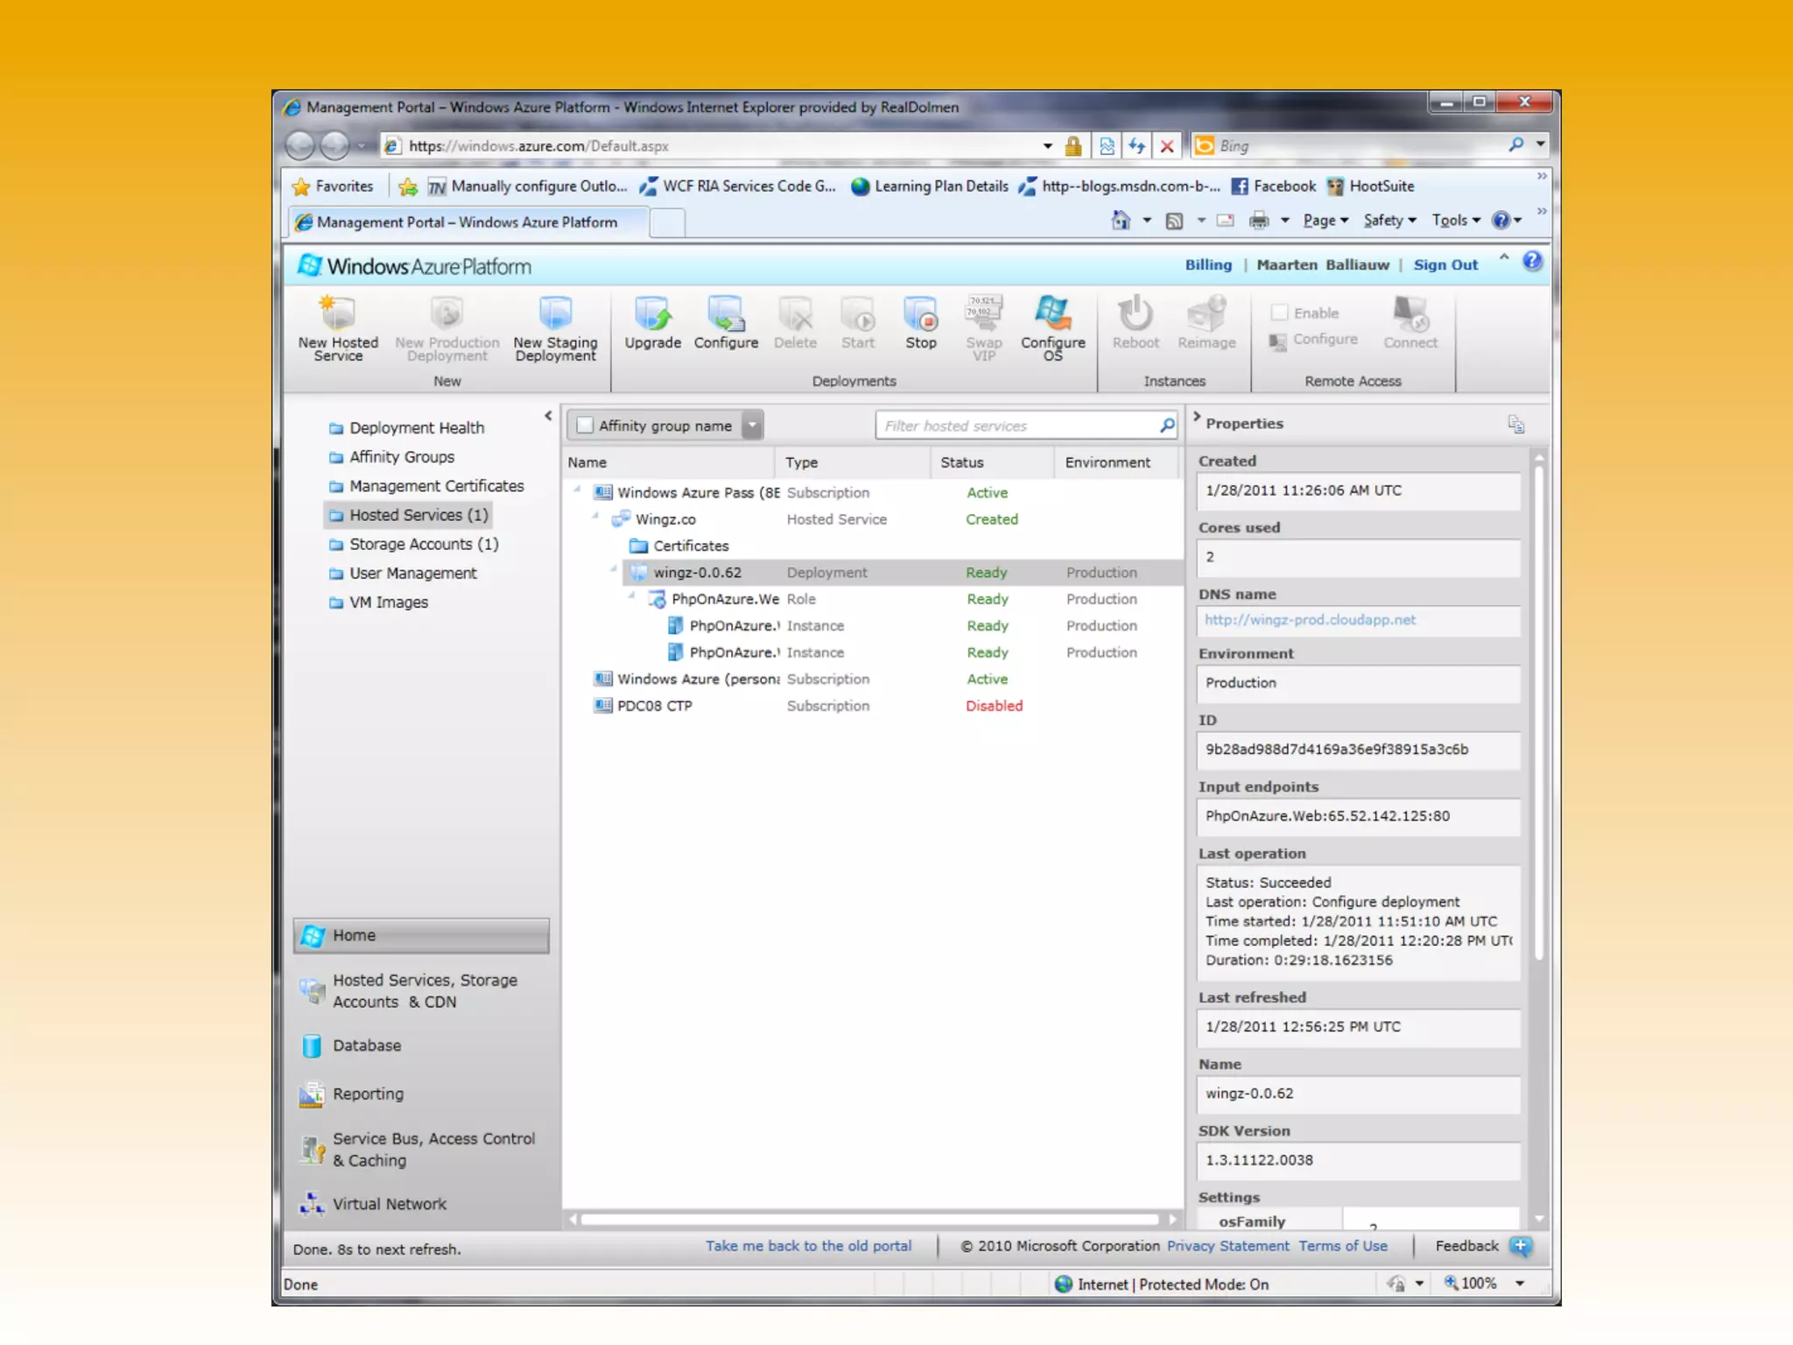
Task: Click the browser home icon
Action: (1121, 220)
